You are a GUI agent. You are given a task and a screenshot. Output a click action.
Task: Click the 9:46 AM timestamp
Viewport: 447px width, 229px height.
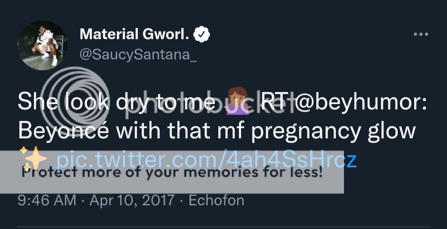point(47,200)
